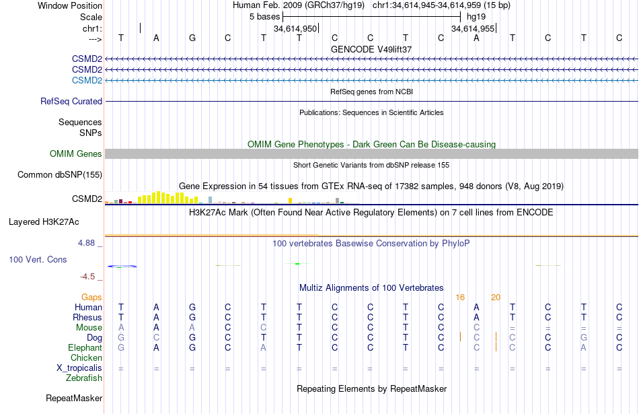Click the CSMD2 label beside the GTEx bars

[x=87, y=199]
